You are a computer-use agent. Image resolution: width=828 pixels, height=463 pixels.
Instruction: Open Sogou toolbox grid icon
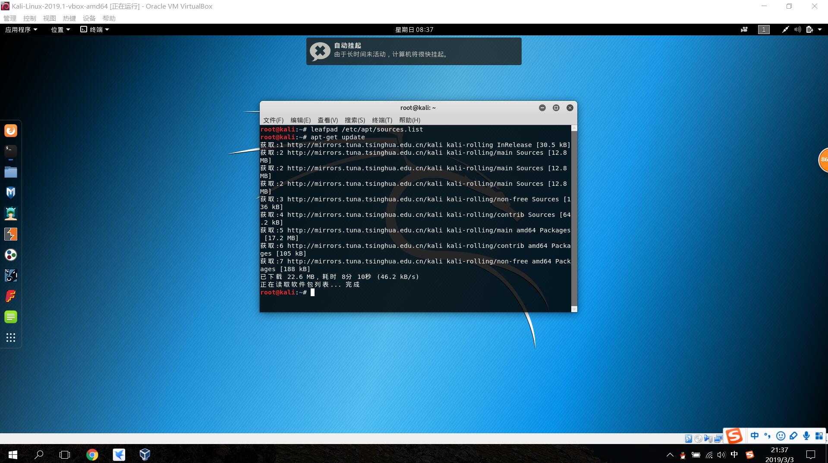(819, 436)
